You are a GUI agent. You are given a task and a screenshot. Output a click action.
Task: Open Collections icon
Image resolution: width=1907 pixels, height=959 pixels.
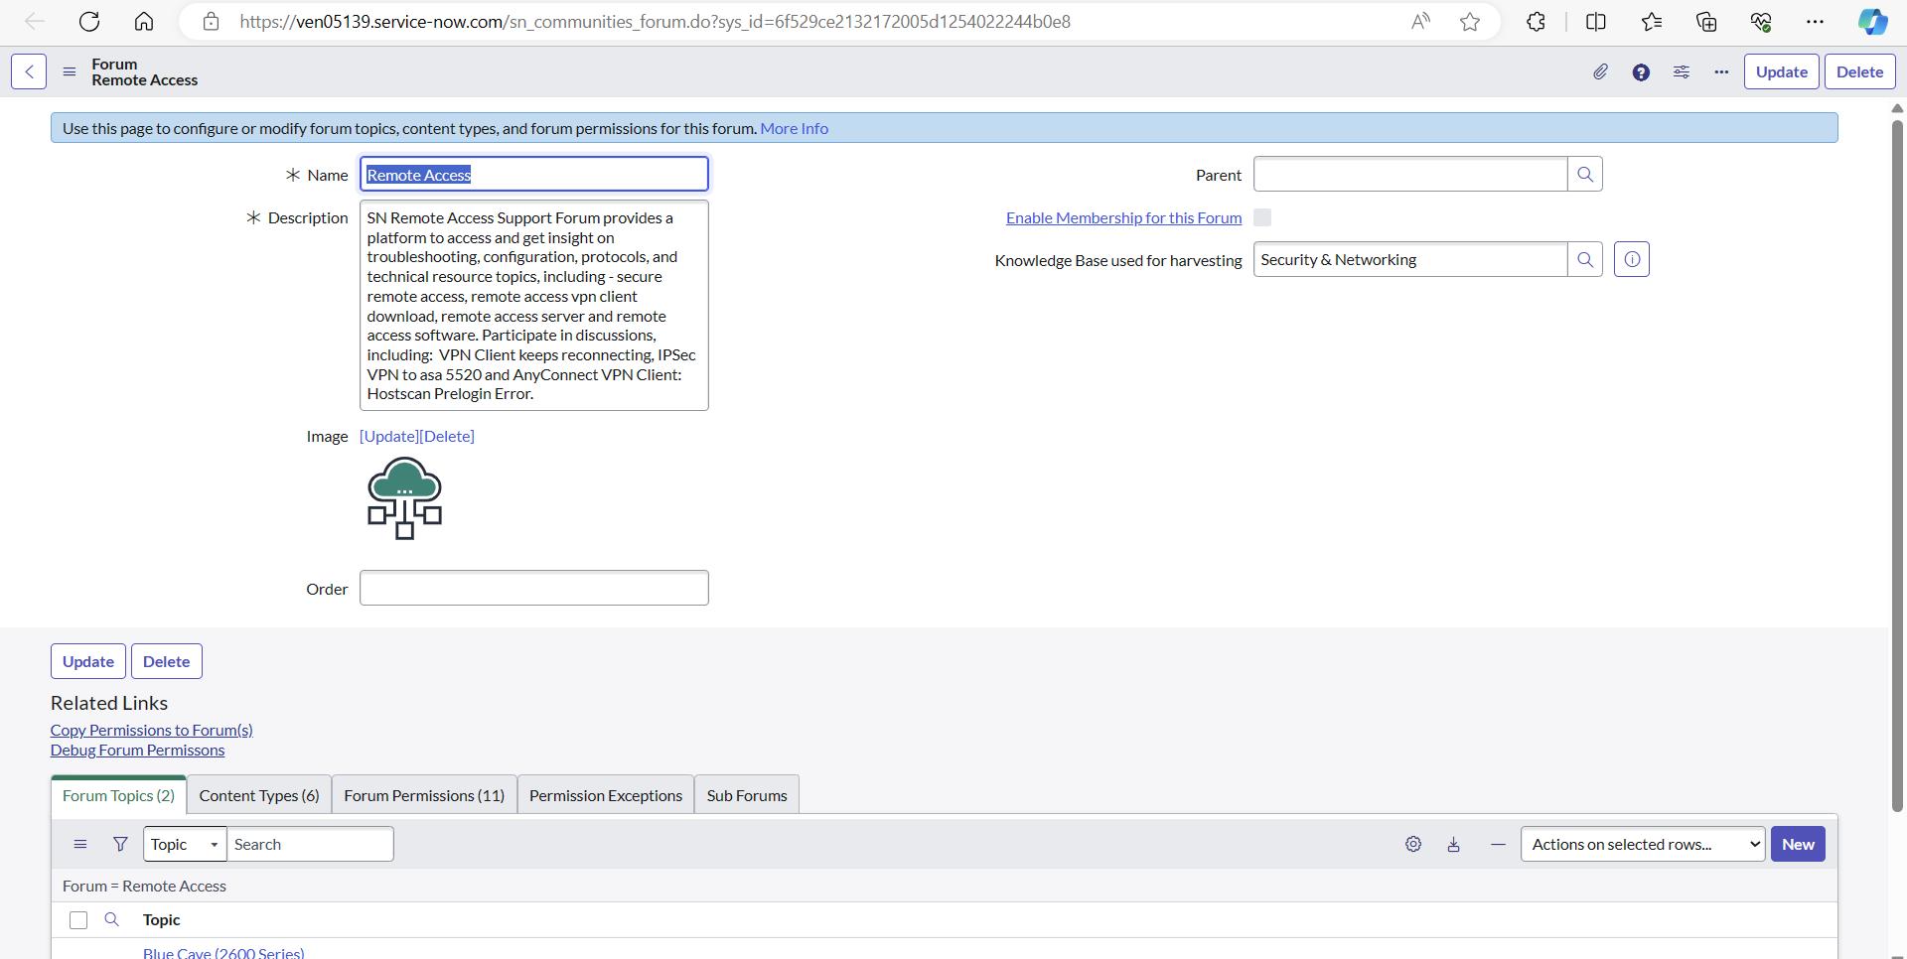pyautogui.click(x=1706, y=21)
